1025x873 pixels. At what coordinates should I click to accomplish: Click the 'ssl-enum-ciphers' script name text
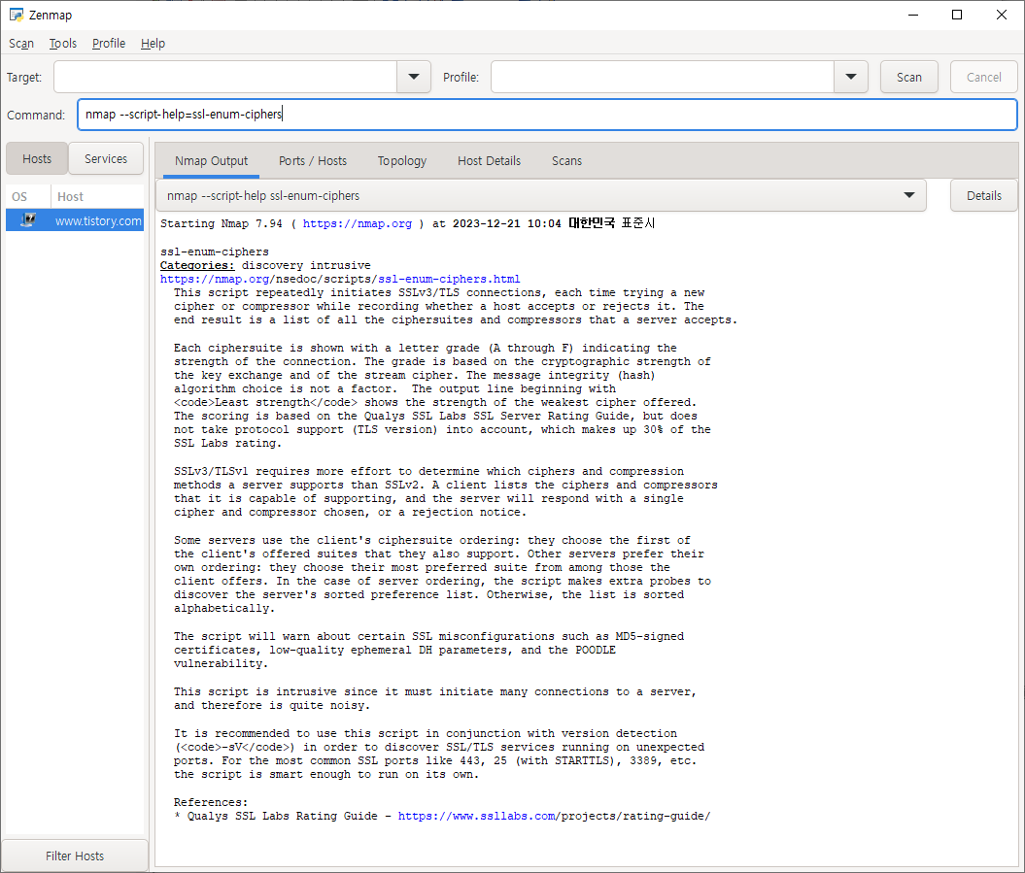point(215,252)
